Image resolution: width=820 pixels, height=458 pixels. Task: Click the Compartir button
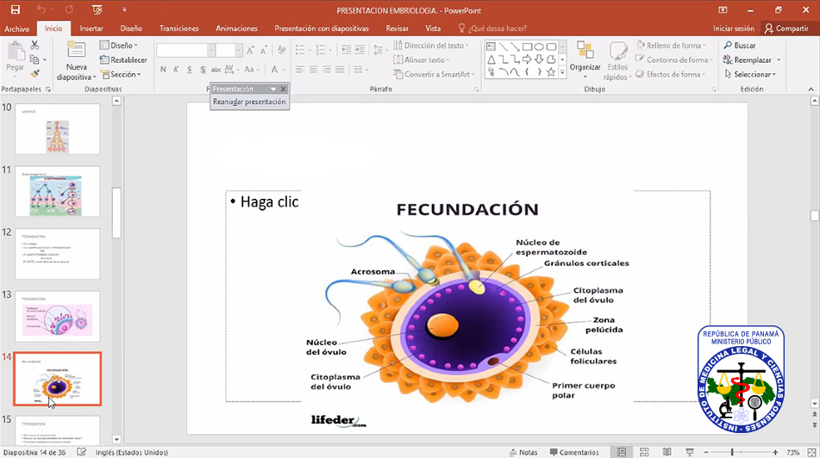click(786, 28)
